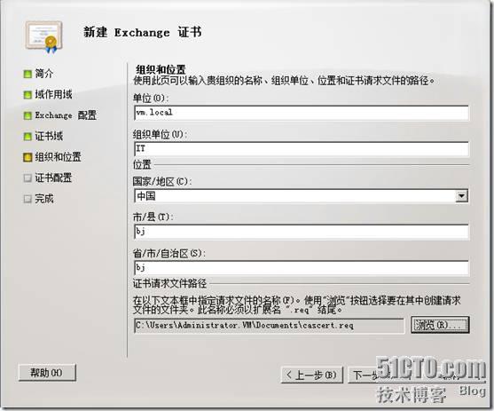
Task: Click the 国家/地区(C): label
Action: pyautogui.click(x=162, y=182)
